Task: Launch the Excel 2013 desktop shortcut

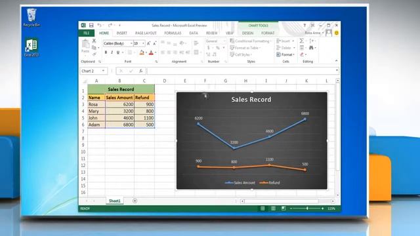Action: click(x=31, y=48)
